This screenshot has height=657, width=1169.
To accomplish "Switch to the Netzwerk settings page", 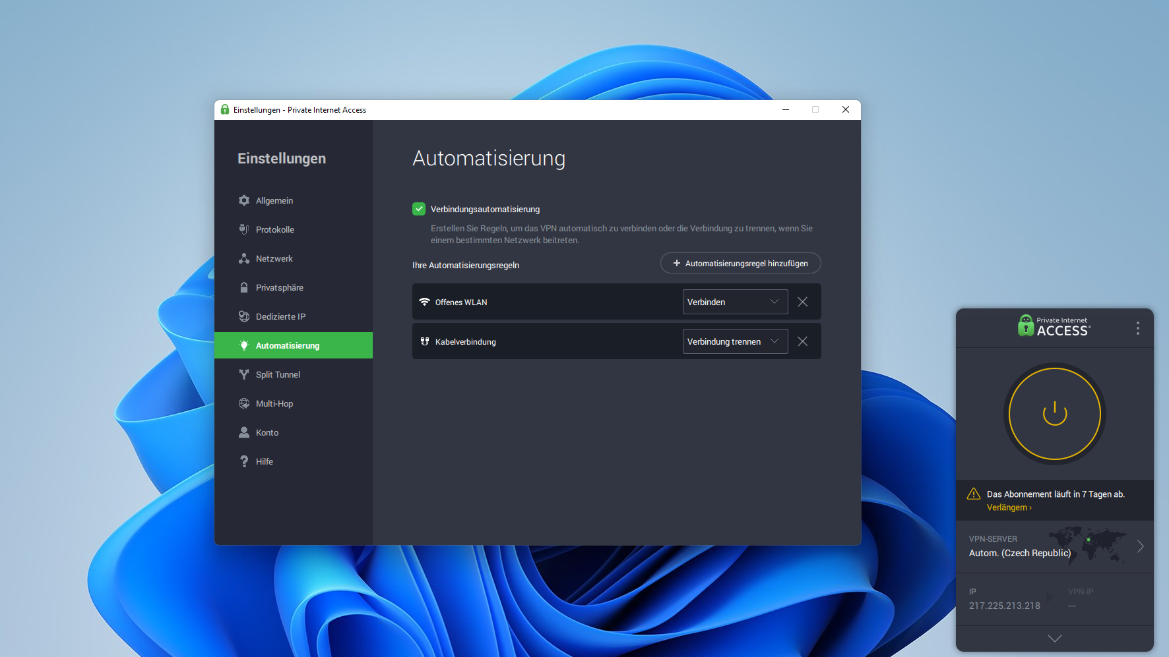I will point(294,258).
